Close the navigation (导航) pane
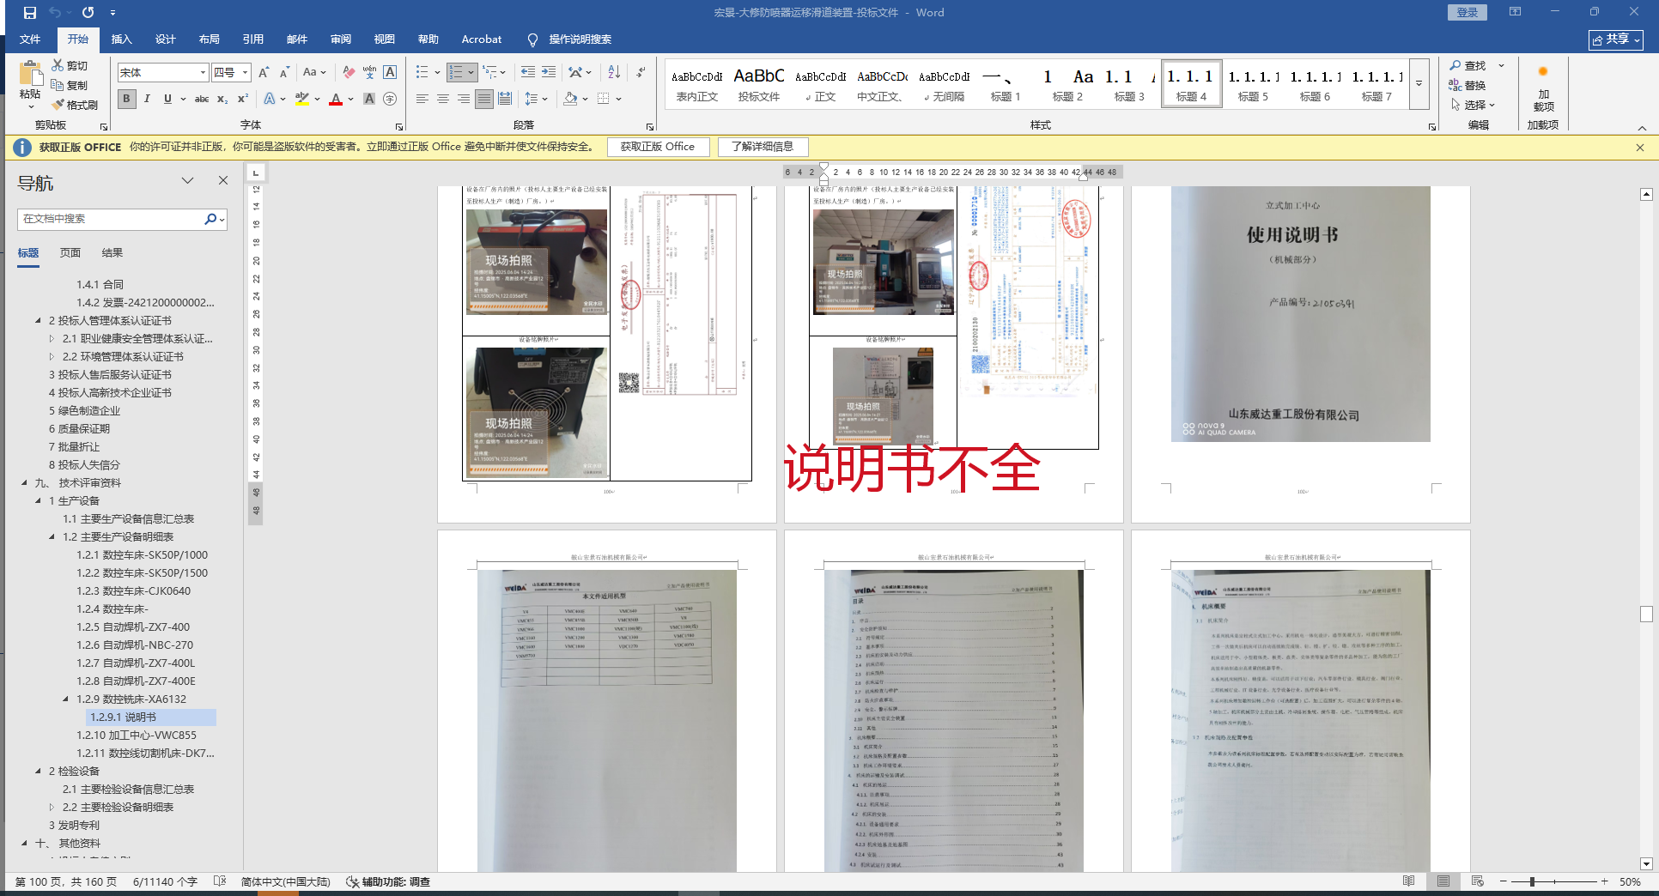Screen dimensions: 1659x896 pos(223,180)
